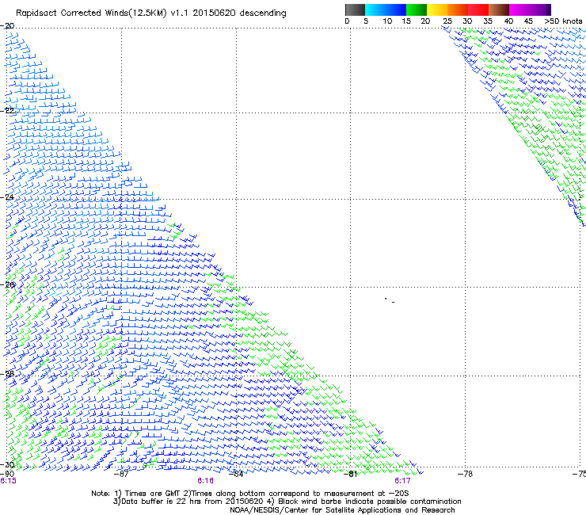Click the '-24' latitude axis label
The height and width of the screenshot is (515, 586).
click(7, 196)
